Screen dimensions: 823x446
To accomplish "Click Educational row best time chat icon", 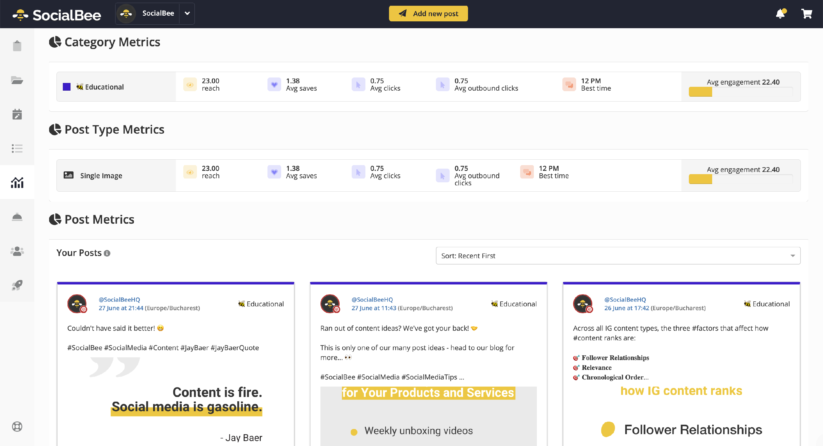I will [569, 85].
